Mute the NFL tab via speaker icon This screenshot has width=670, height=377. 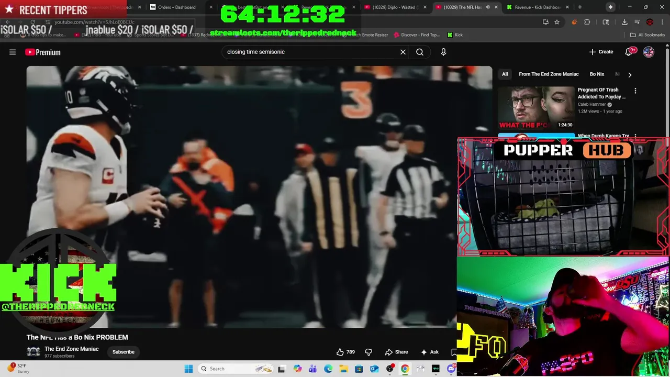tap(488, 7)
